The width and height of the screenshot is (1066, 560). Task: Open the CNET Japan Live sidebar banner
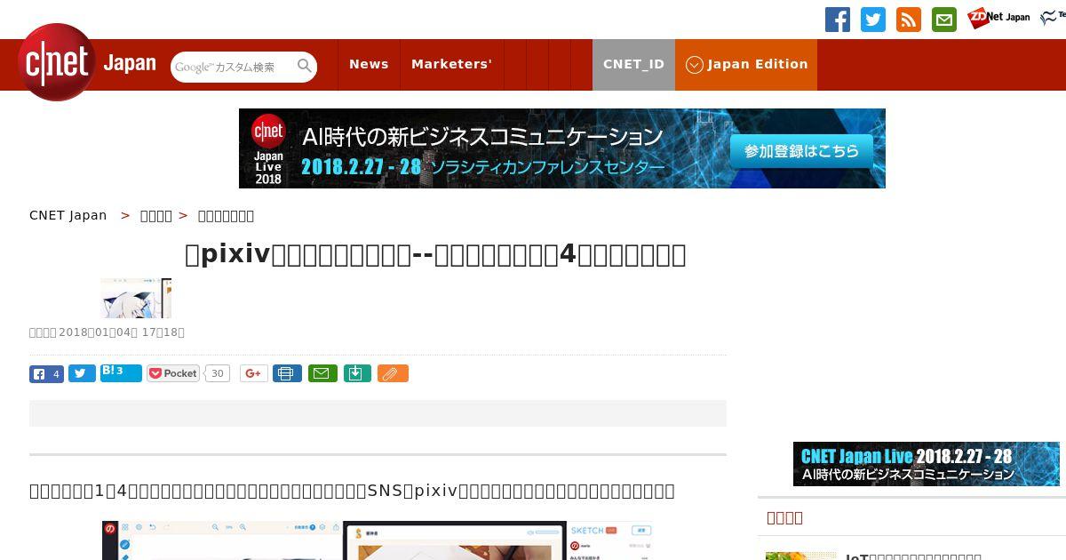pyautogui.click(x=927, y=464)
